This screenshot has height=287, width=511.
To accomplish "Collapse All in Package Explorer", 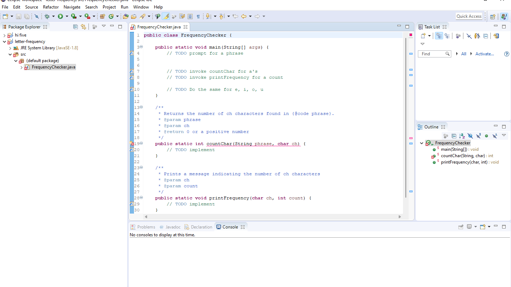I will 75,27.
